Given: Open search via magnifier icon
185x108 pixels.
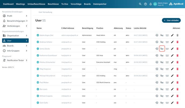Looking at the screenshot, I should [140, 4].
